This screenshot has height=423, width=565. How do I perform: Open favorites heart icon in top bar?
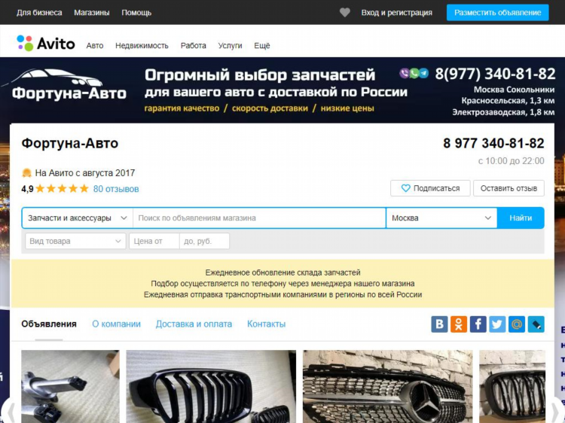(x=345, y=13)
